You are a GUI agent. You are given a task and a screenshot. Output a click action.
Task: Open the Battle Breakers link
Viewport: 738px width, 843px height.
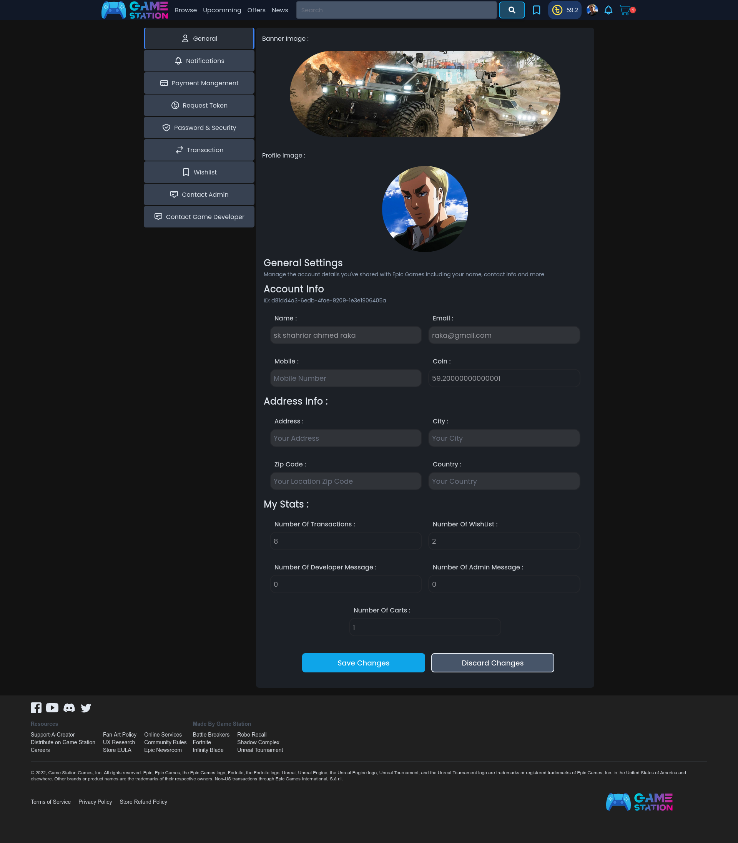click(211, 735)
